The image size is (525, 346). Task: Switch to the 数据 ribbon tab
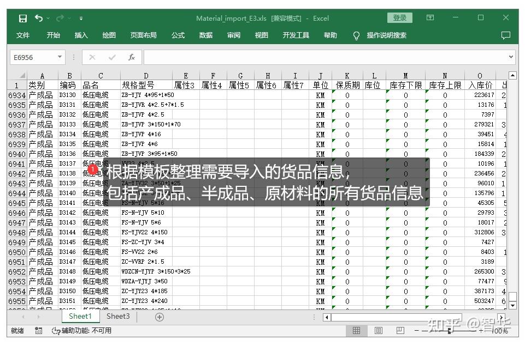pyautogui.click(x=206, y=35)
